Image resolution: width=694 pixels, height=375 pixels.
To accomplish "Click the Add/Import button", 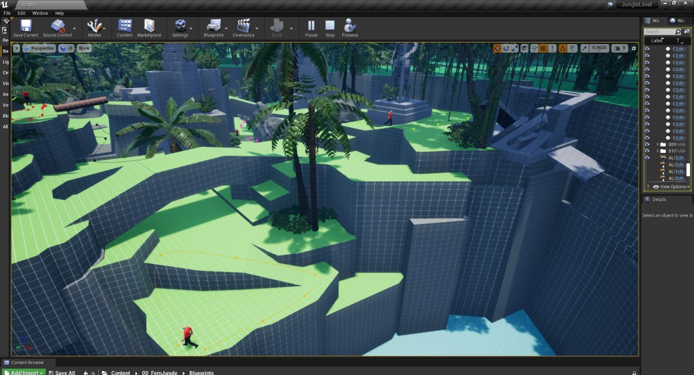I will pos(27,372).
